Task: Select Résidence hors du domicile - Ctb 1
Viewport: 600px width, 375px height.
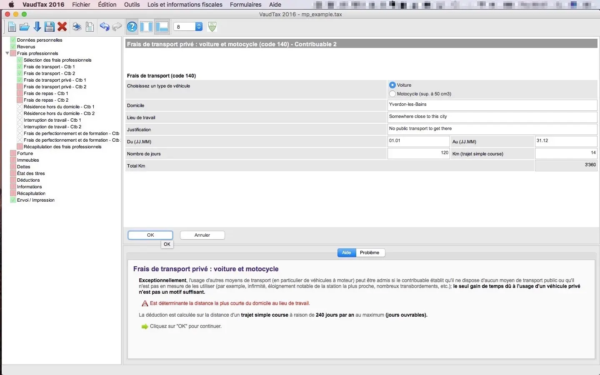Action: click(59, 107)
